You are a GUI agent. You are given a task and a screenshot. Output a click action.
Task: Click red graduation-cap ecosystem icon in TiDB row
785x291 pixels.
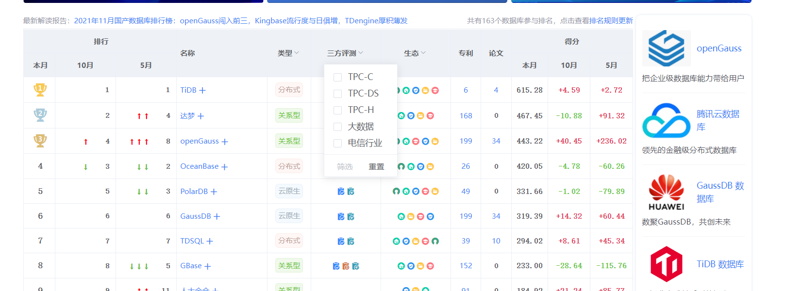(435, 90)
